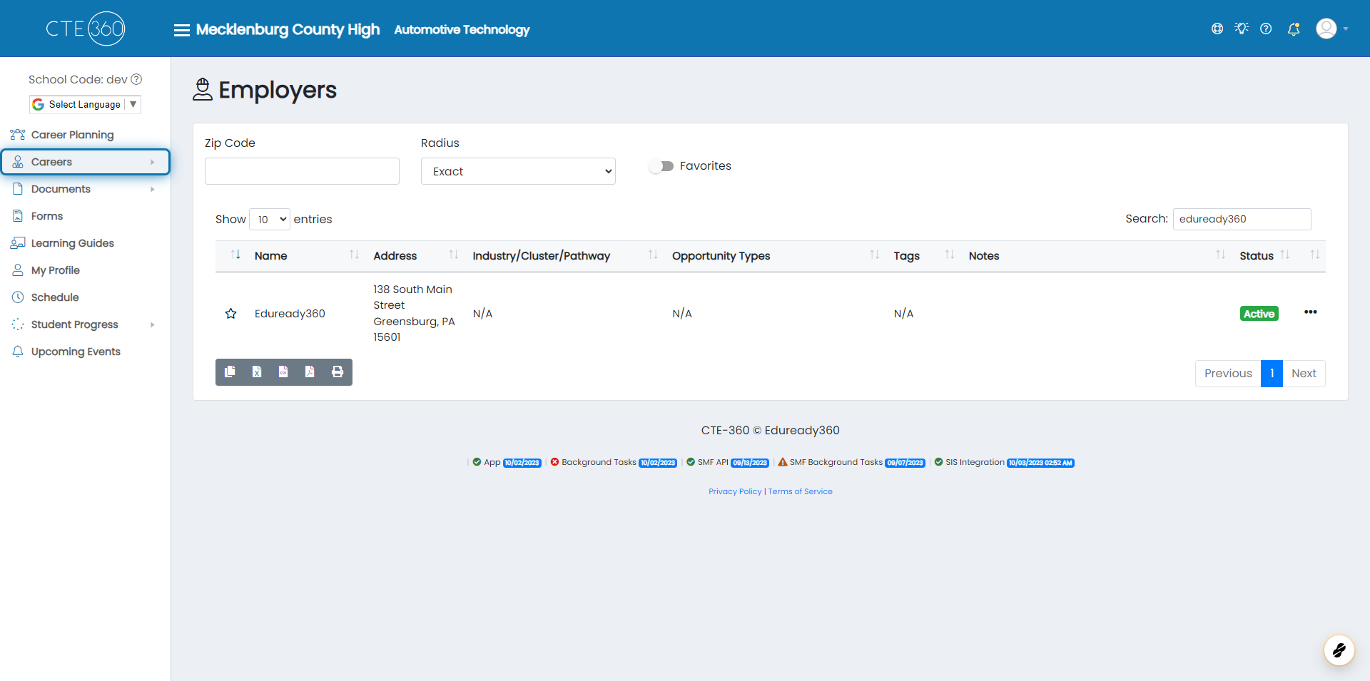This screenshot has height=681, width=1370.
Task: Open the three-dot actions menu for Eduready360
Action: 1311,312
